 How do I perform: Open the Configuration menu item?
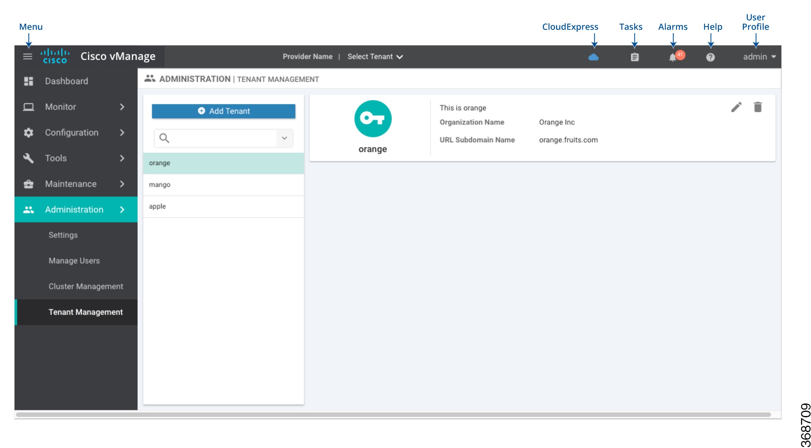76,132
